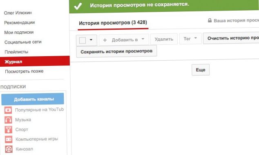259x155 pixels.
Task: Open Олег Илюхин in the sidebar
Action: tap(18, 13)
